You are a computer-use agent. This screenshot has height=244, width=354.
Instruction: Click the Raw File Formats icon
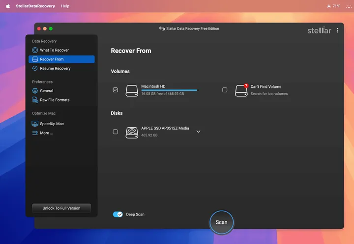click(x=35, y=100)
